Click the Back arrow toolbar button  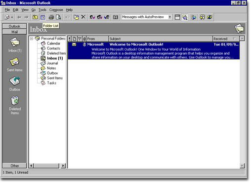(x=19, y=17)
